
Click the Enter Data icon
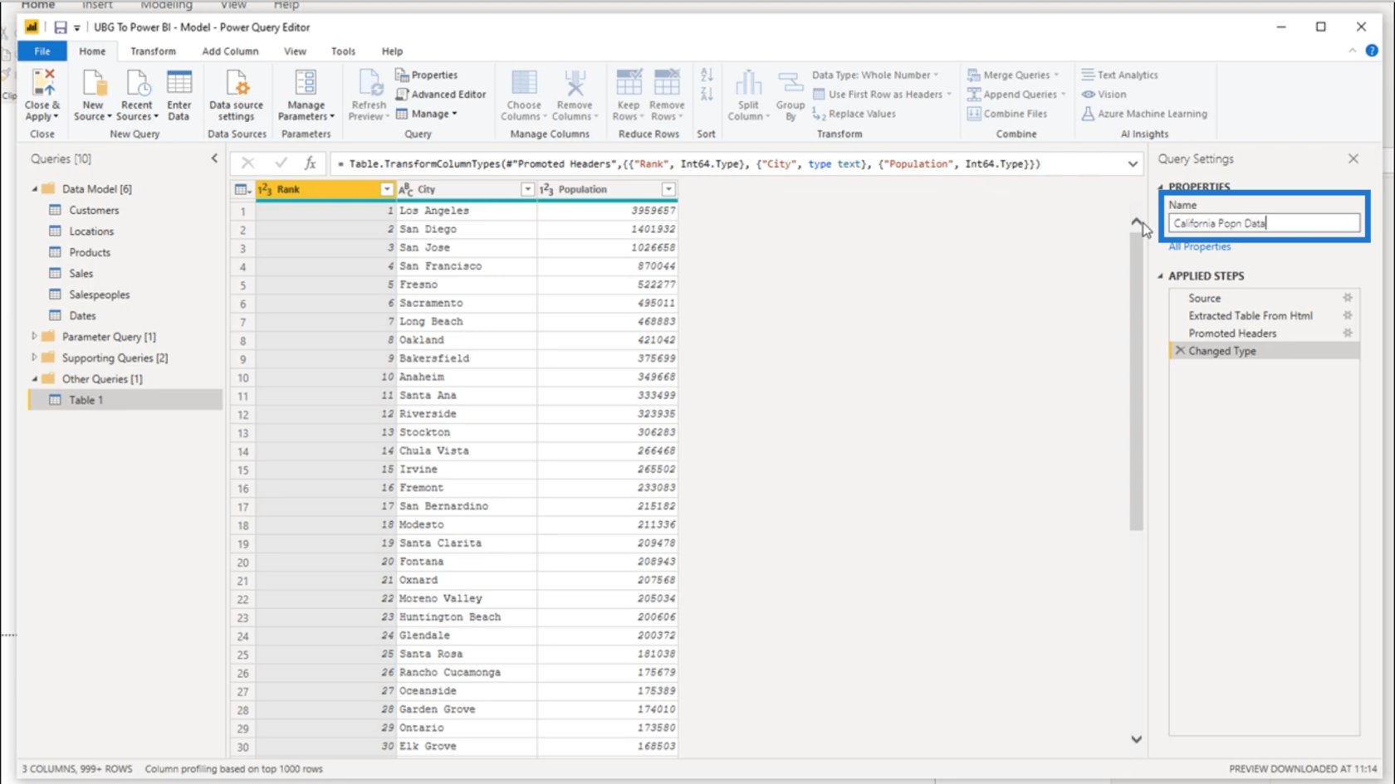click(179, 84)
